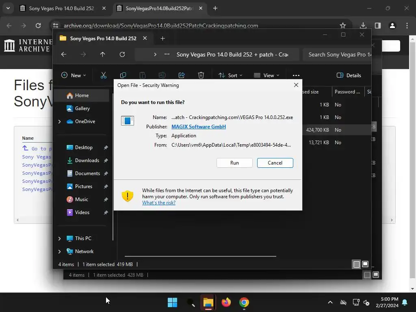Screen dimensions: 416x312
Task: Reload the archive.org page
Action: click(38, 26)
